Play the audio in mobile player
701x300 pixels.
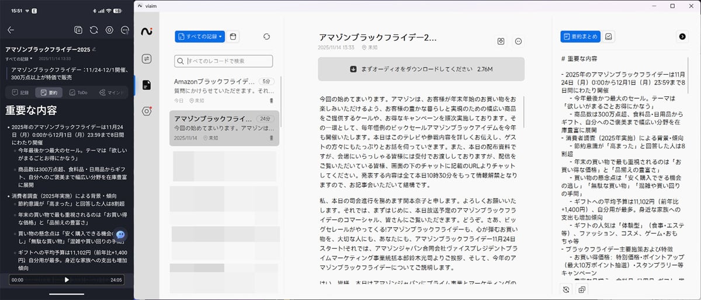67,280
